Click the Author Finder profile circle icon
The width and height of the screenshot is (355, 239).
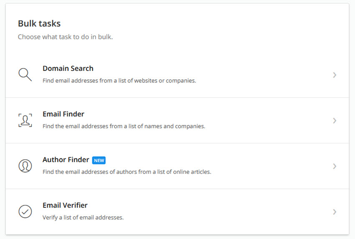pos(25,166)
